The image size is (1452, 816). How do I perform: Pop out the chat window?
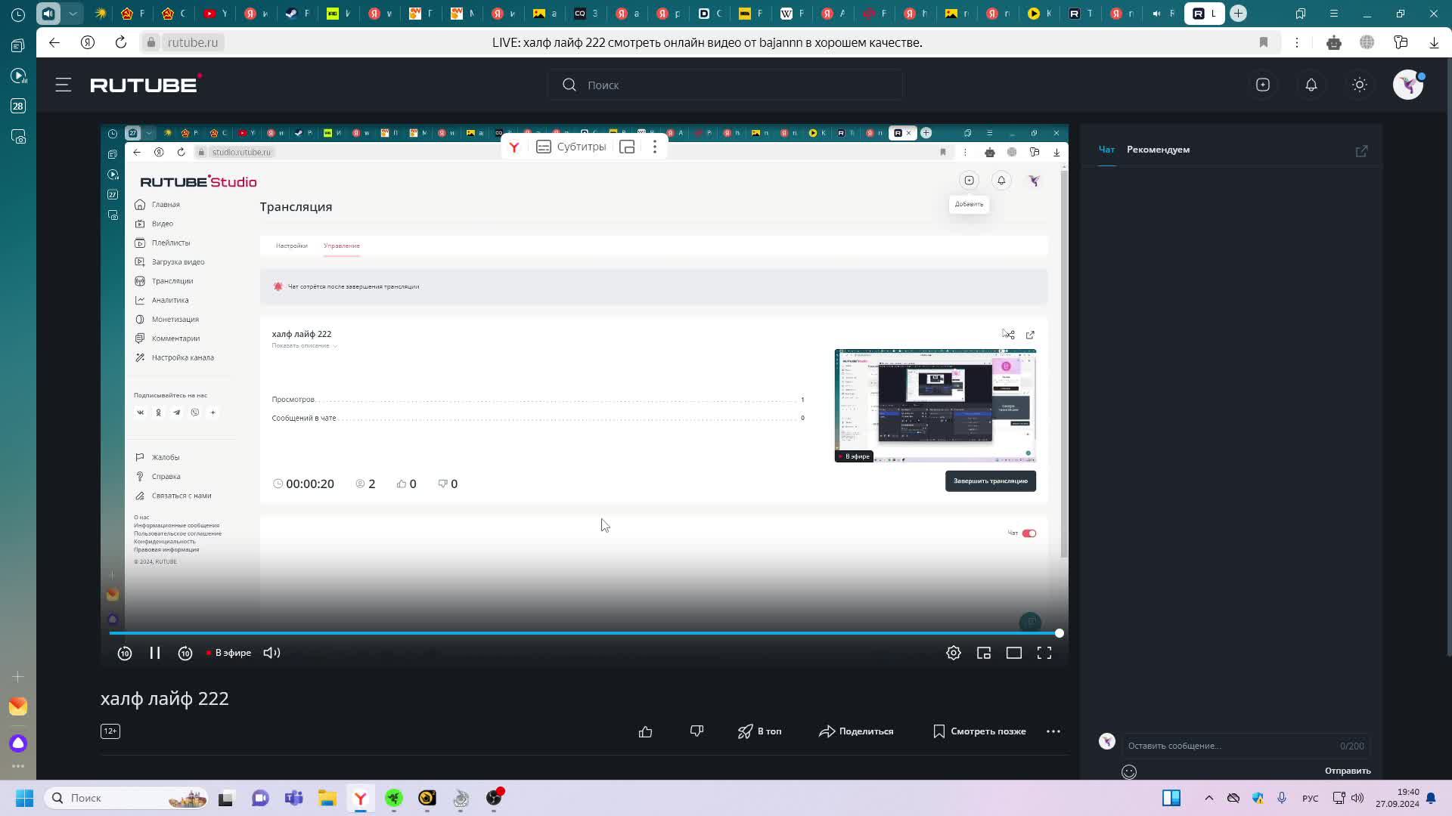[1361, 151]
